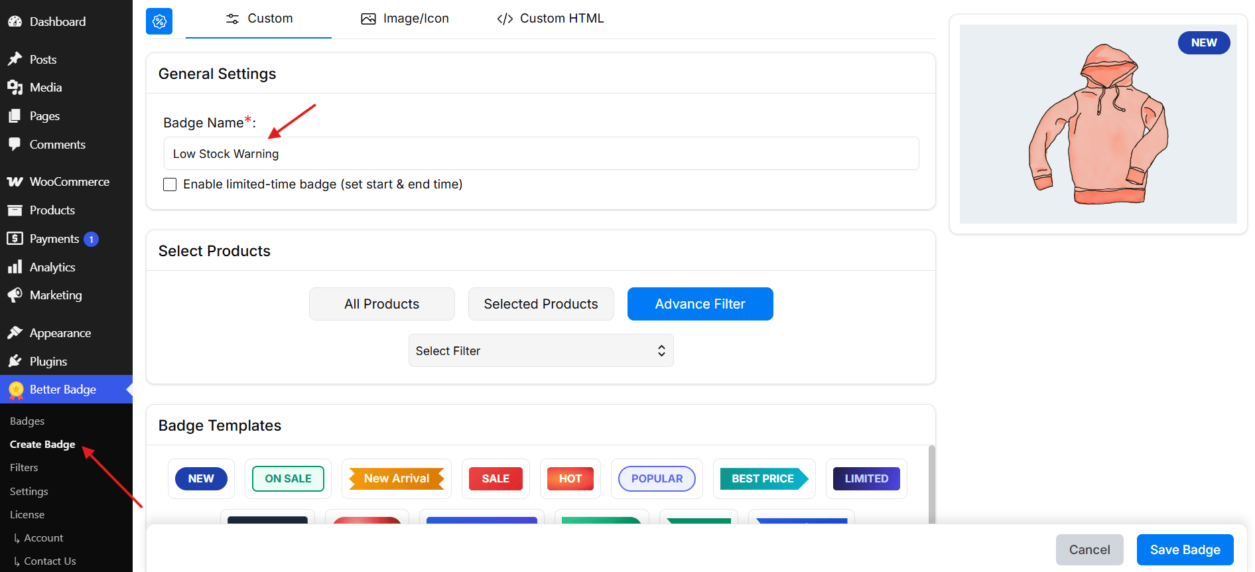
Task: Open Create Badge submenu item
Action: click(x=42, y=444)
